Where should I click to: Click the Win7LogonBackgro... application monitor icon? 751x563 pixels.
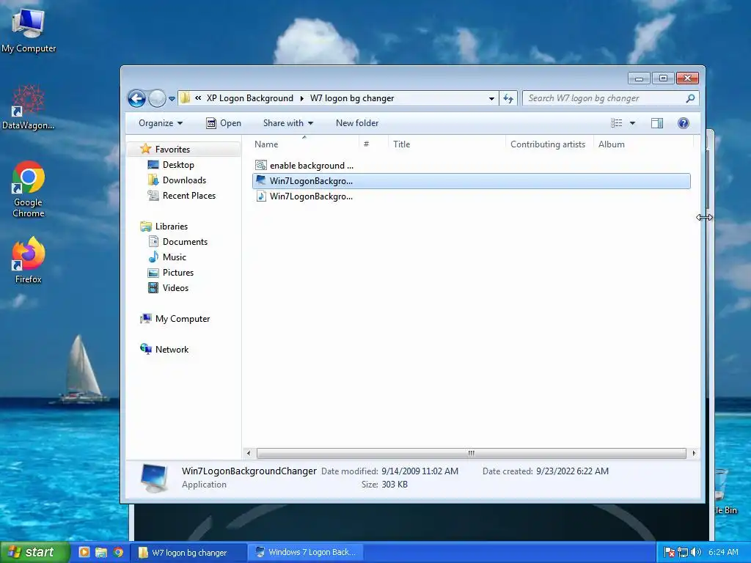(x=261, y=180)
